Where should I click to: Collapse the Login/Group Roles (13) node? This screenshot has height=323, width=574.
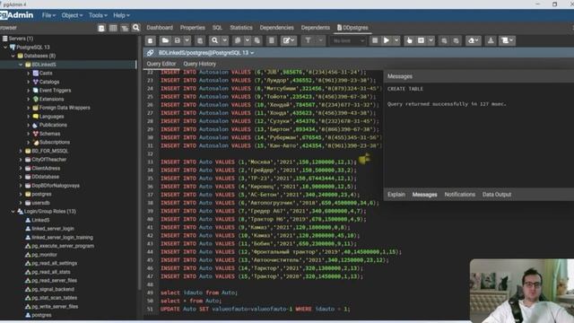[x=13, y=212]
